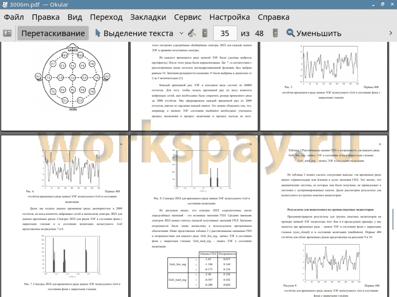The height and width of the screenshot is (297, 397).
Task: Expand the toolbar overflow chevron
Action: tap(391, 33)
